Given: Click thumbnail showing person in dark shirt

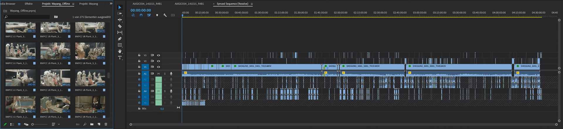Looking at the screenshot, I should pos(90,104).
